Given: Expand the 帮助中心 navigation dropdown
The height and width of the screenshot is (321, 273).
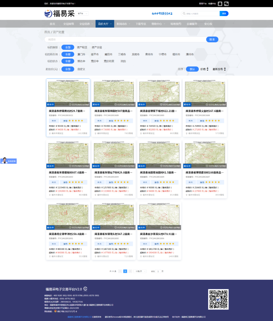Looking at the screenshot, I should point(158,24).
